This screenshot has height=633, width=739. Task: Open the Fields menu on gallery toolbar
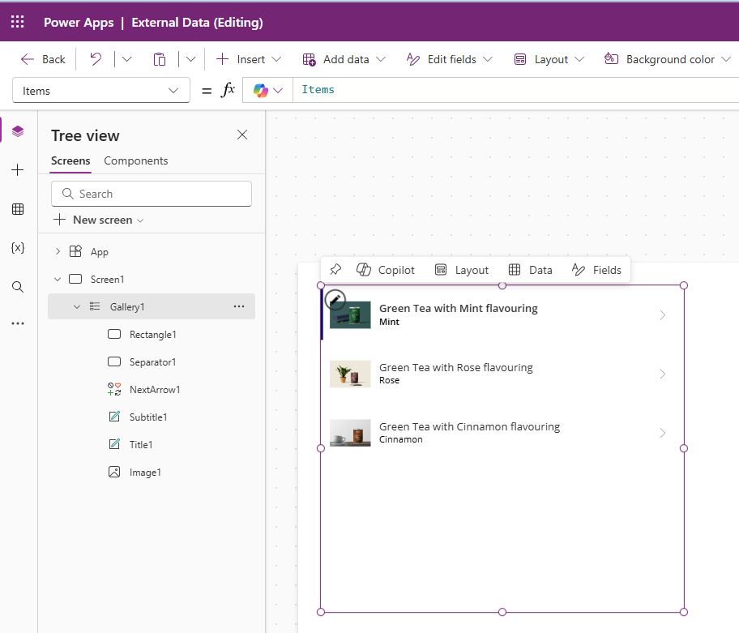tap(597, 269)
